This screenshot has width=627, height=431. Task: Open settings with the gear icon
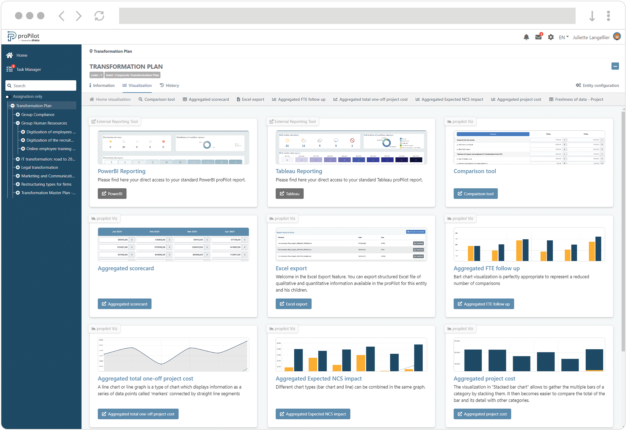(551, 37)
